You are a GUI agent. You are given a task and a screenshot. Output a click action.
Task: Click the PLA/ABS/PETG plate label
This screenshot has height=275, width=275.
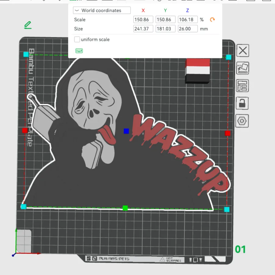point(114,259)
